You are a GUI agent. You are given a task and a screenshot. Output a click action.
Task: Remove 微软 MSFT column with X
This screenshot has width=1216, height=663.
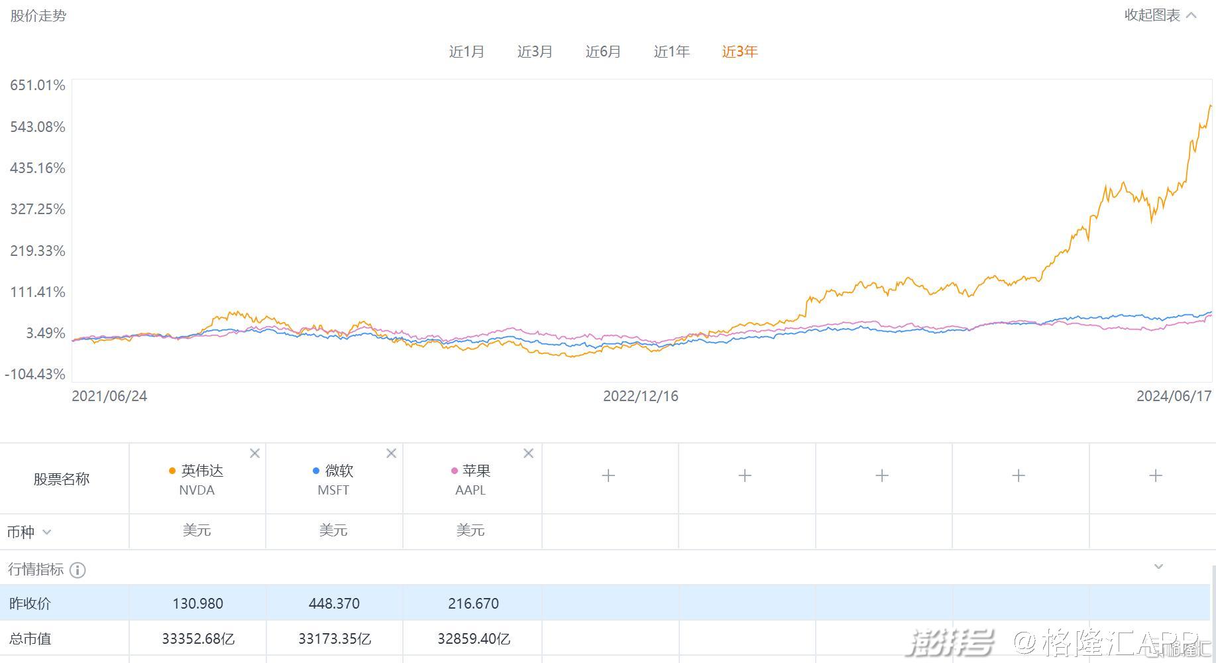(x=391, y=453)
